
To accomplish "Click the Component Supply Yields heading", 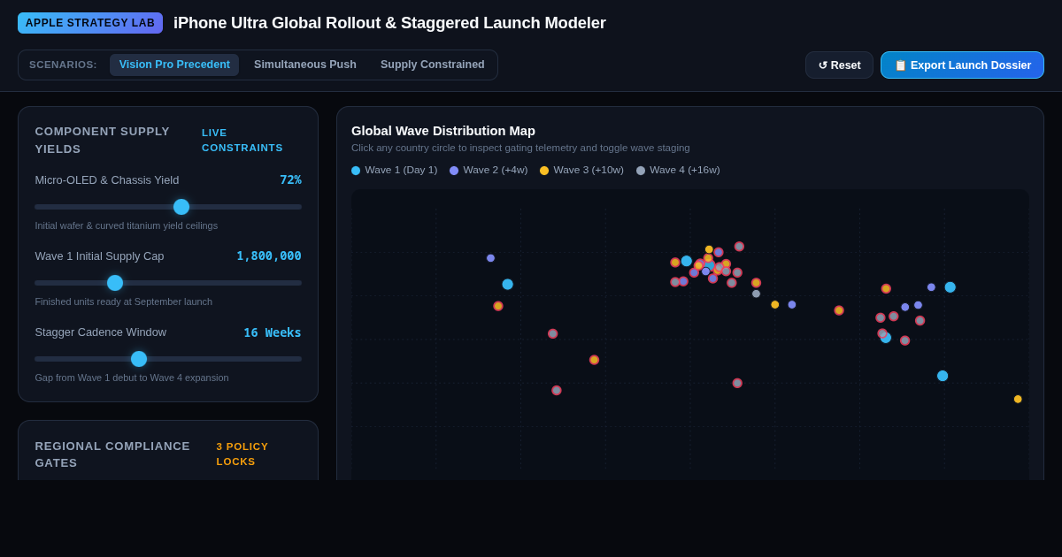I will [103, 140].
